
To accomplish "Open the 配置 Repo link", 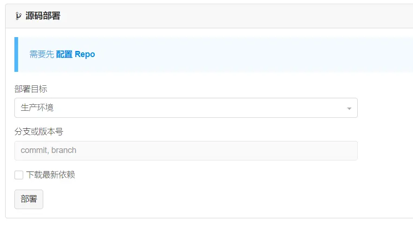I will 75,54.
